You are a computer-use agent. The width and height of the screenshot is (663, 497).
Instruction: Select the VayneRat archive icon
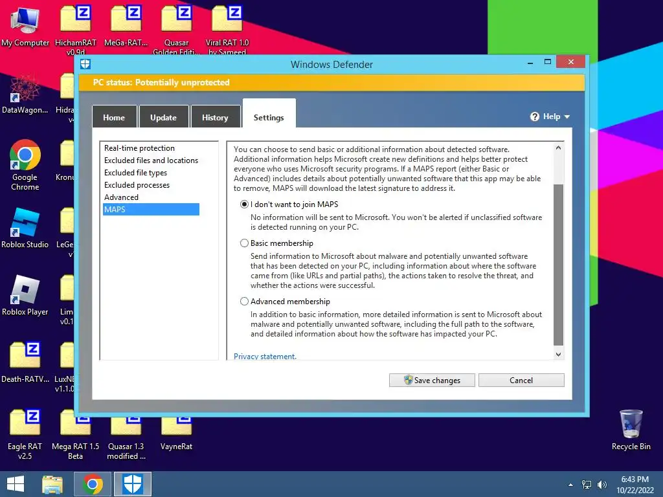(x=176, y=433)
